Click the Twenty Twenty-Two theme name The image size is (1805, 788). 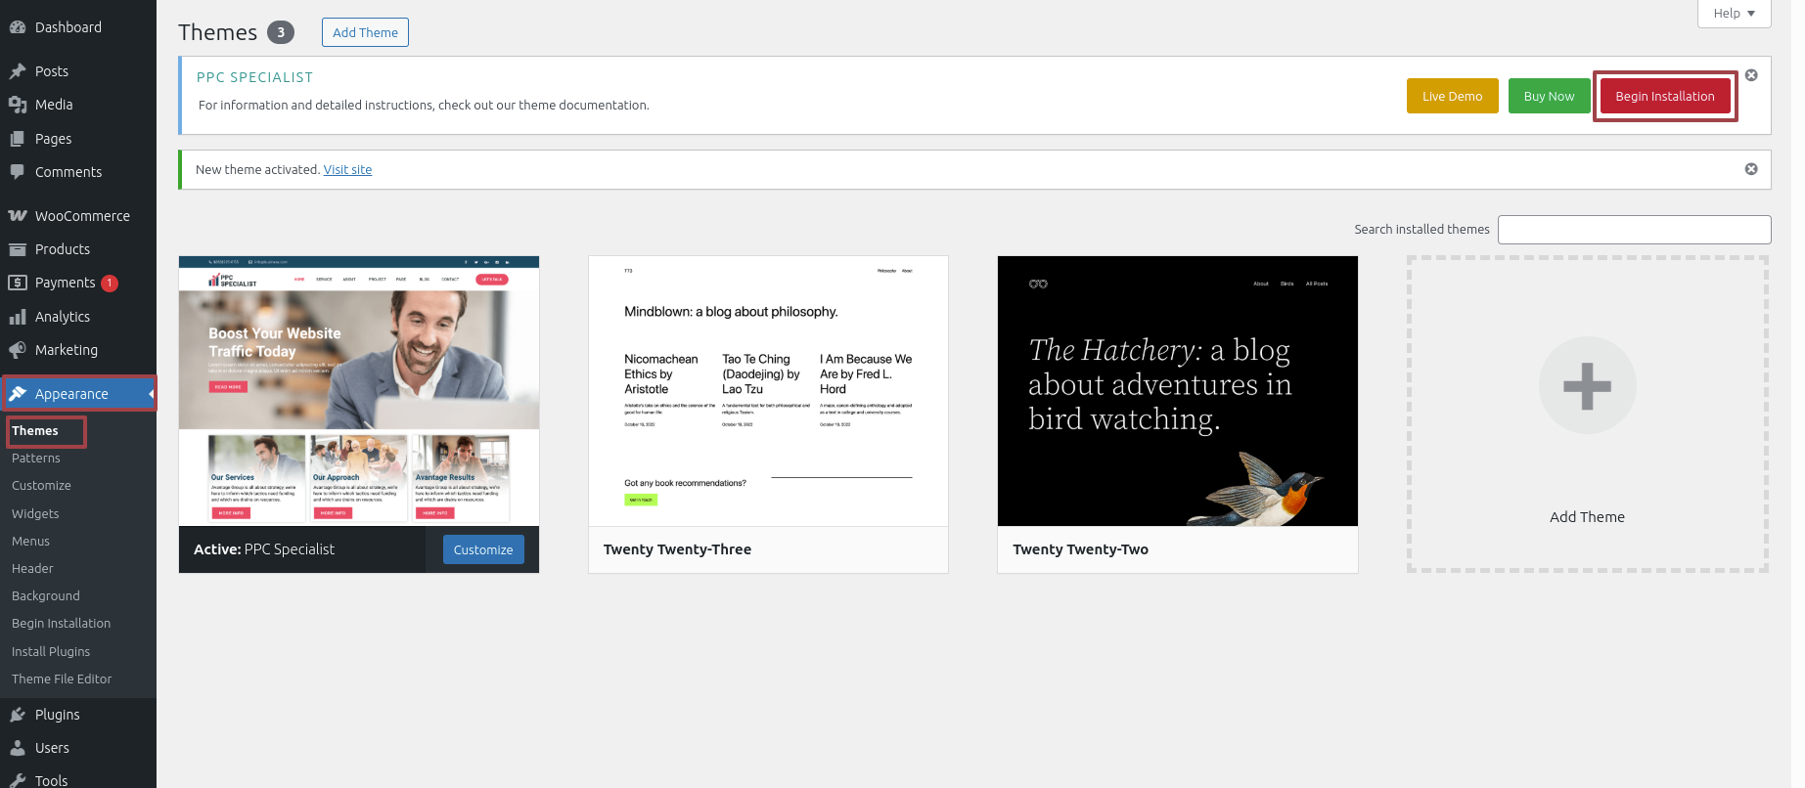click(x=1080, y=549)
